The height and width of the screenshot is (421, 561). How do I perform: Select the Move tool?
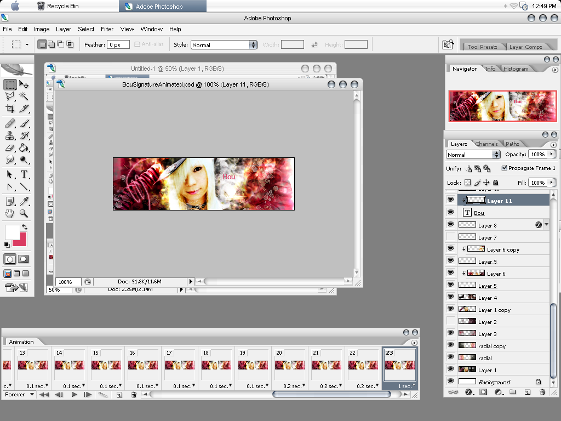24,85
